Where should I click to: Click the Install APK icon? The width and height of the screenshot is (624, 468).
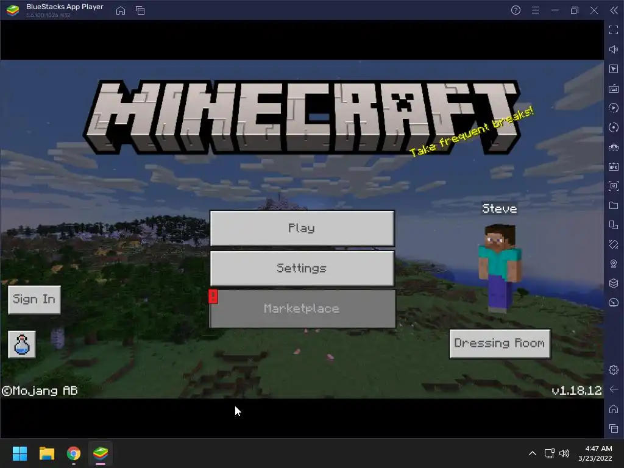(613, 166)
